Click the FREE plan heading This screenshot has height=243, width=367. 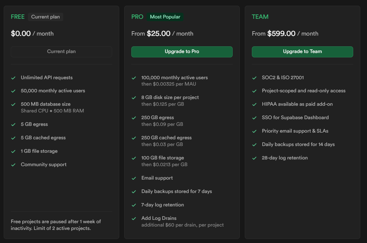tap(18, 17)
